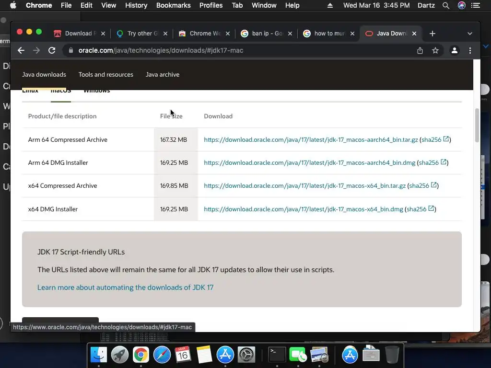Open Launchpad rocket in the Dock
Viewport: 491px width, 368px height.
pos(119,355)
